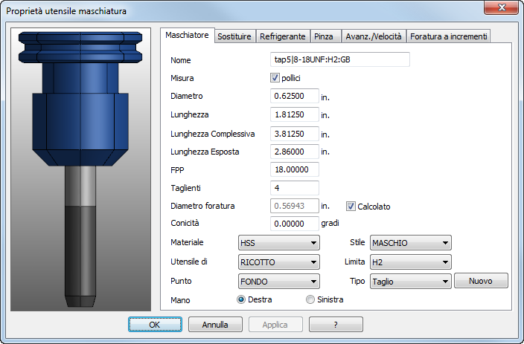This screenshot has width=524, height=344.
Task: Click the Nome input field
Action: pyautogui.click(x=340, y=59)
